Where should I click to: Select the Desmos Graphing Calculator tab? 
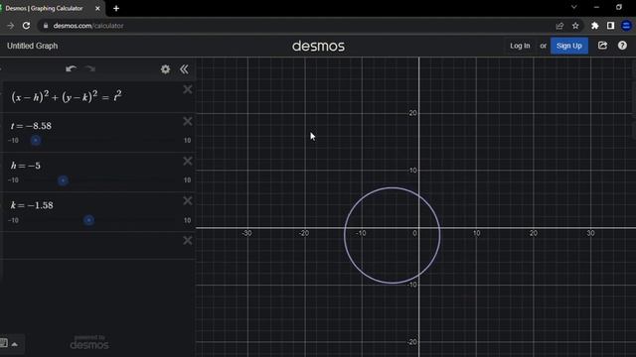(44, 8)
